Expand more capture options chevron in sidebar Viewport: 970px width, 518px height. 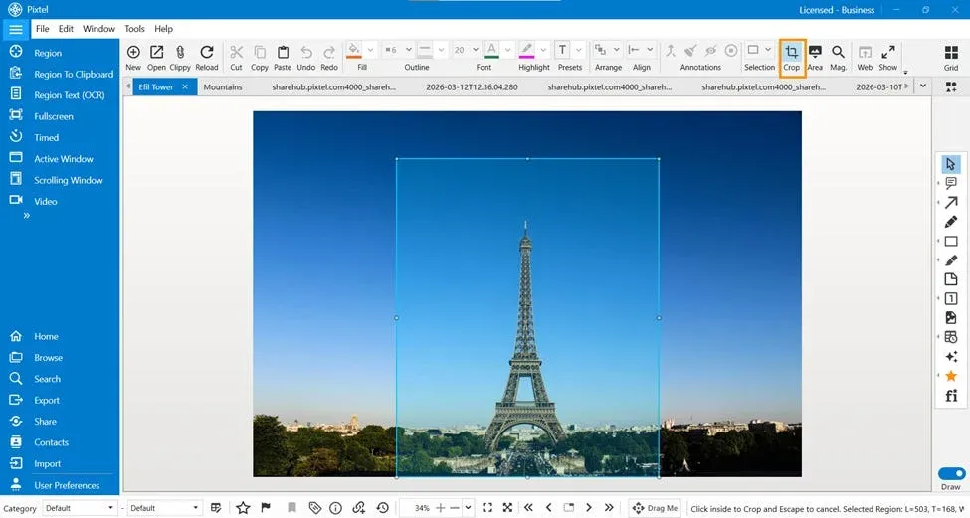(x=27, y=216)
